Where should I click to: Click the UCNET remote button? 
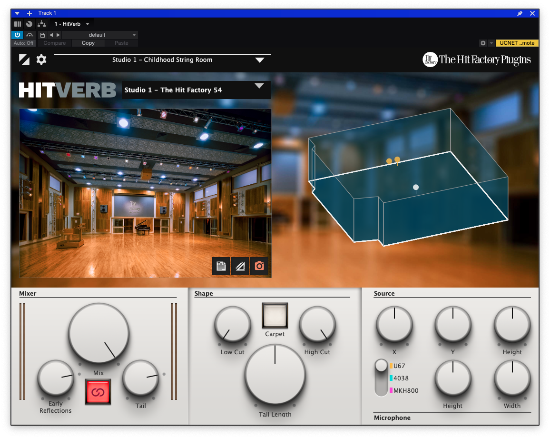point(517,43)
